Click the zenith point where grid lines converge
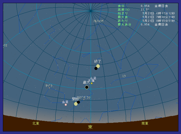The image size is (181, 134). pyautogui.click(x=91, y=11)
